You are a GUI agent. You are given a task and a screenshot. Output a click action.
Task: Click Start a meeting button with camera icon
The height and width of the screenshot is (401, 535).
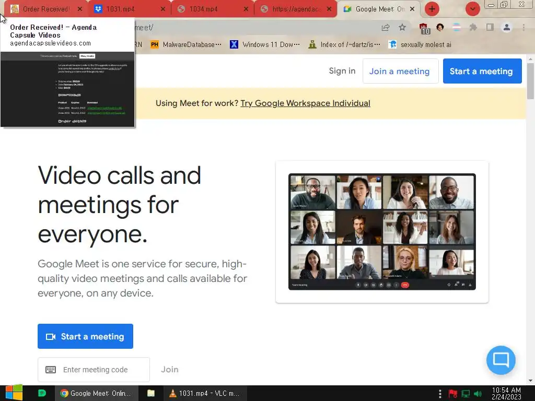[85, 336]
